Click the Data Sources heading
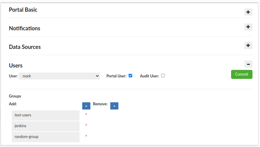This screenshot has width=260, height=147. pyautogui.click(x=25, y=47)
